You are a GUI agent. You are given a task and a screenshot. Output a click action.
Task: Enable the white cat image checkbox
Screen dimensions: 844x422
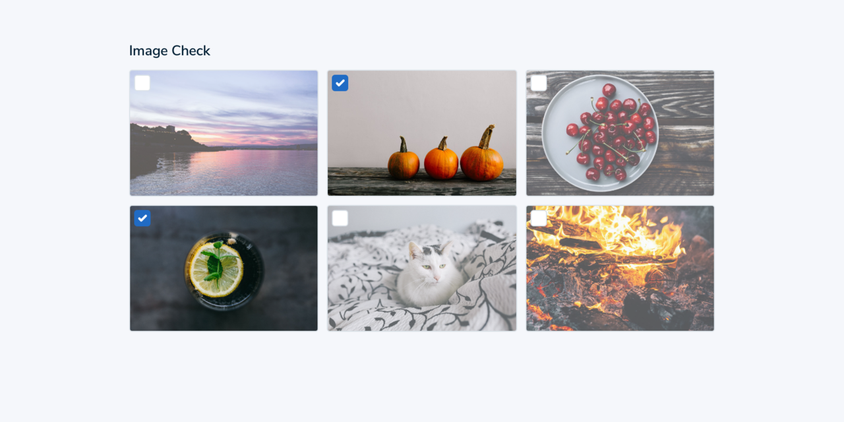coord(340,218)
